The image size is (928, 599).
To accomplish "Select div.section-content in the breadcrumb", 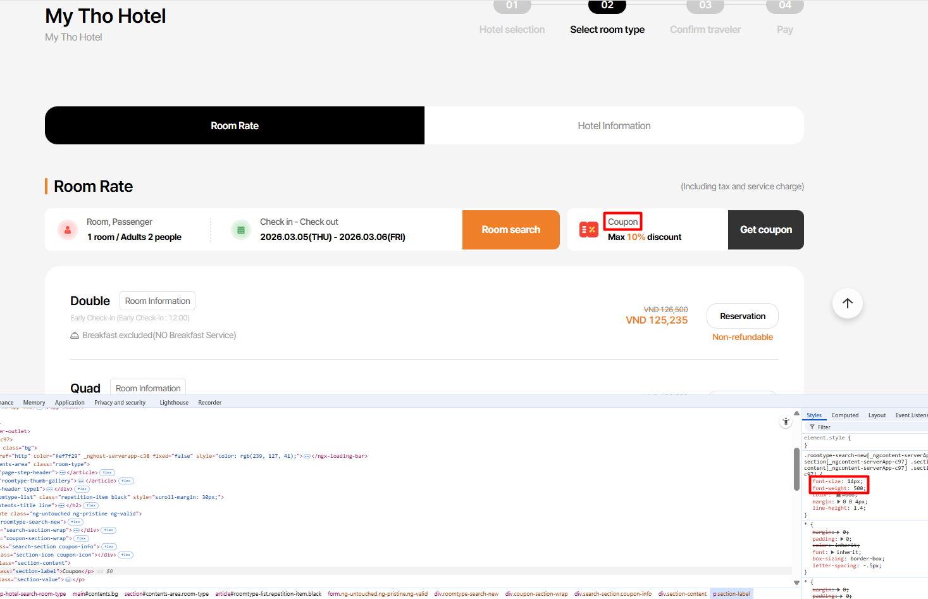I will [683, 594].
